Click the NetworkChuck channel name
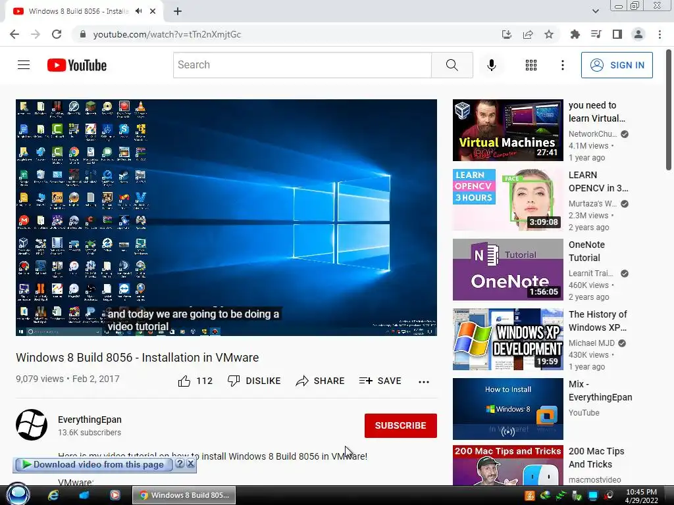674x505 pixels. click(x=593, y=134)
